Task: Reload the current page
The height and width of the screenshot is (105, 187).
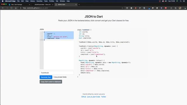Action: coord(11,8)
